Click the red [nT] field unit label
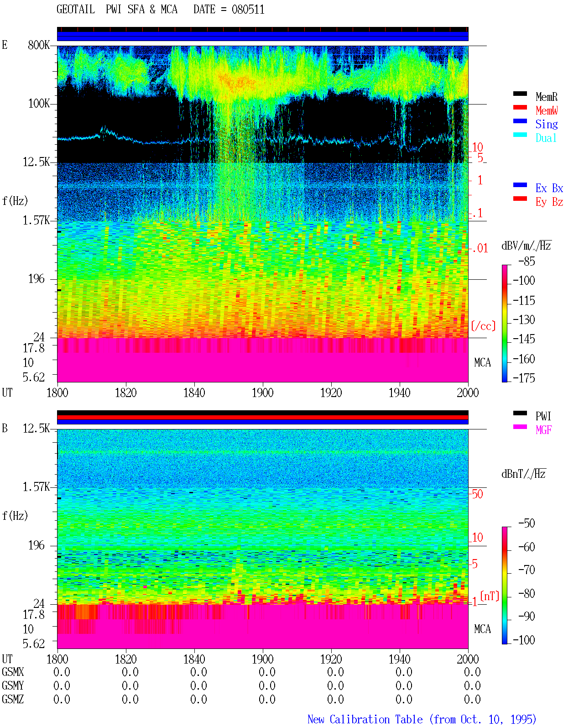The width and height of the screenshot is (584, 727). pyautogui.click(x=490, y=596)
